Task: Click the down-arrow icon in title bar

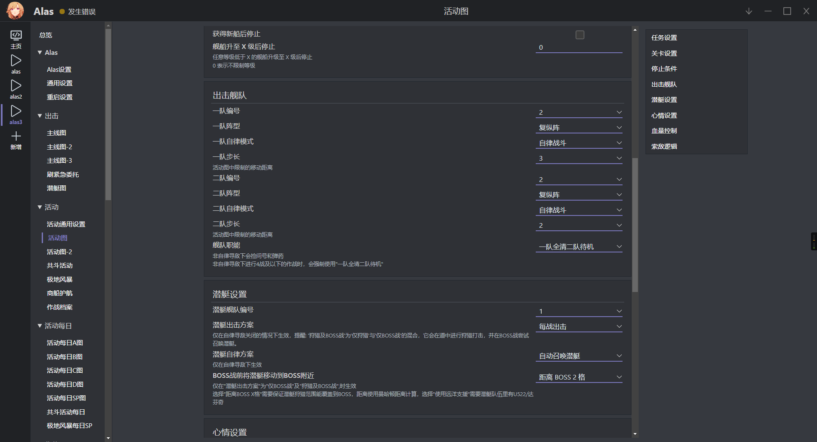Action: click(x=749, y=11)
